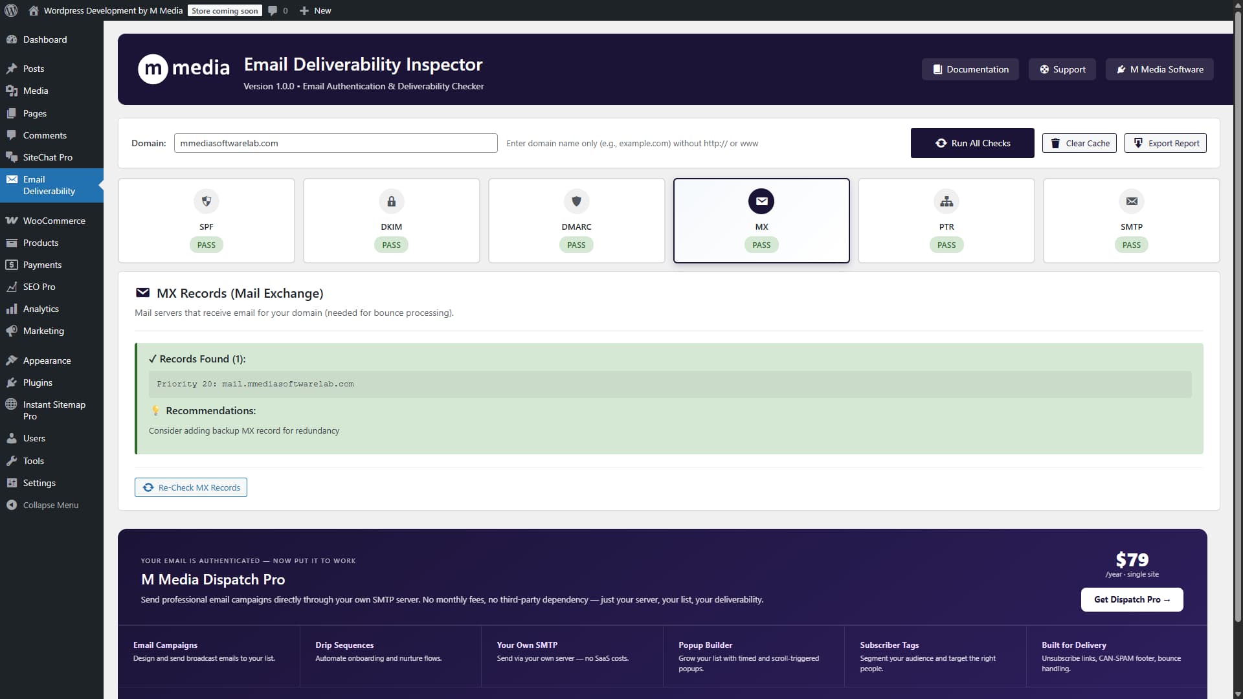
Task: Open the DMARC shield check
Action: [x=576, y=201]
